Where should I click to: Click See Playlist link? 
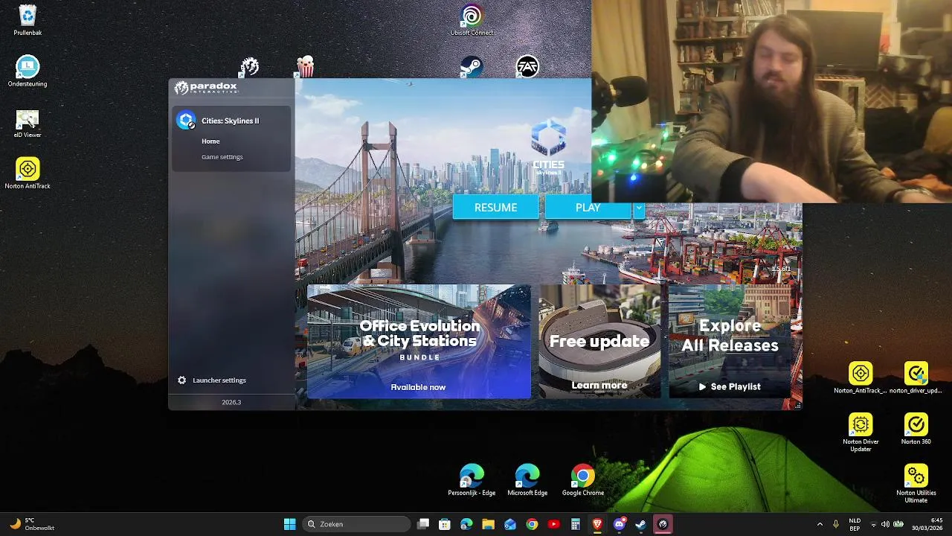pos(729,387)
